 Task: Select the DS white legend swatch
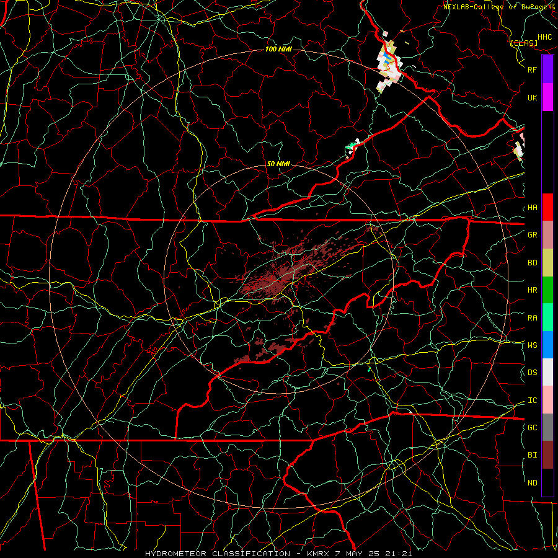pyautogui.click(x=547, y=372)
